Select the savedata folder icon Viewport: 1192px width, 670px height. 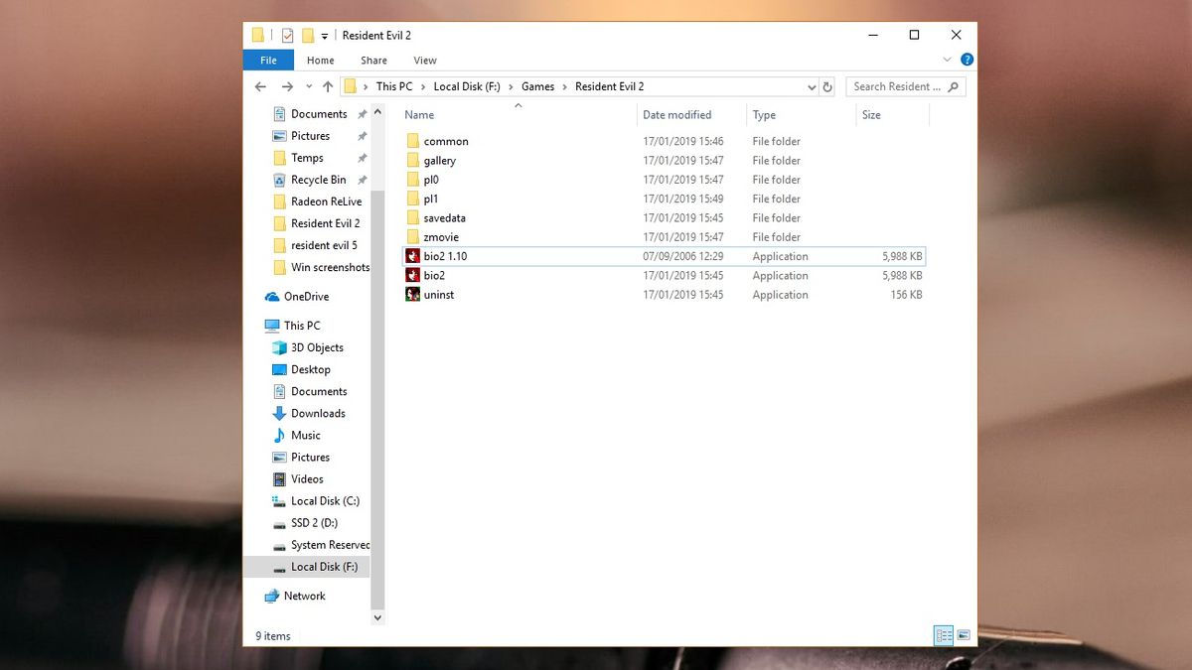coord(413,217)
